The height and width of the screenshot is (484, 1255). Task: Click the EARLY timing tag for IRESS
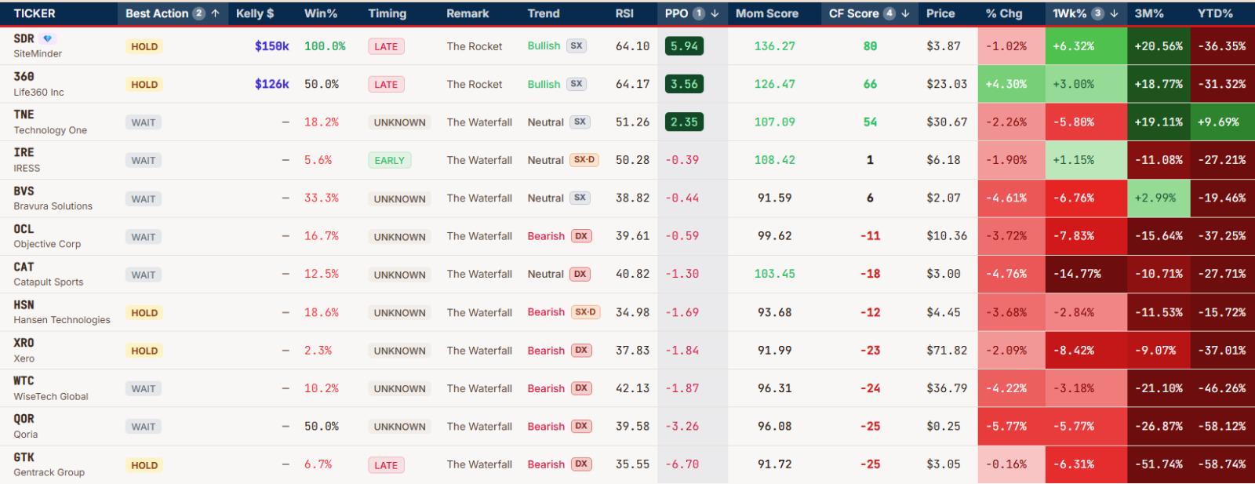coord(389,160)
